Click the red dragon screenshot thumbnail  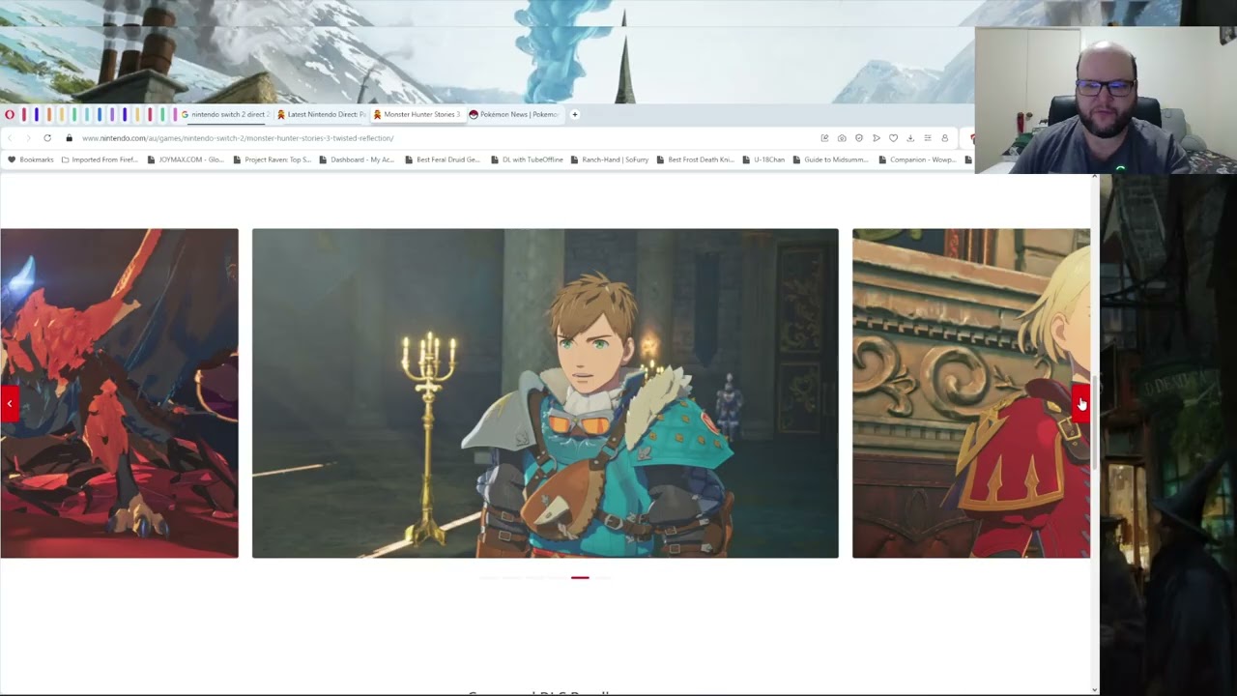pos(119,393)
